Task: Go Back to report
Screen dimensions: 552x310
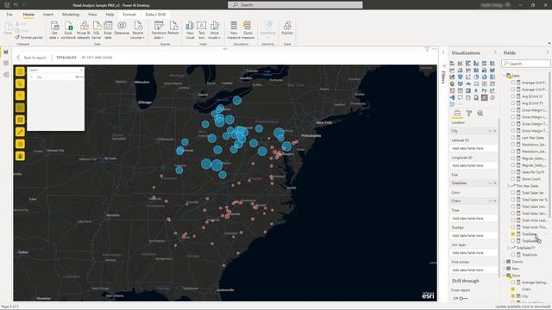Action: click(x=31, y=58)
